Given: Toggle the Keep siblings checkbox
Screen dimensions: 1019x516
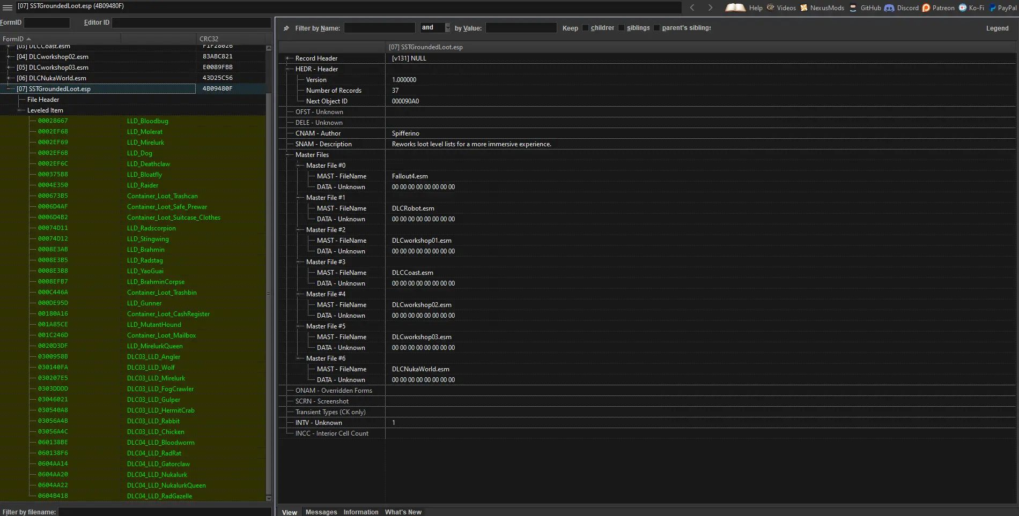Looking at the screenshot, I should pyautogui.click(x=621, y=28).
